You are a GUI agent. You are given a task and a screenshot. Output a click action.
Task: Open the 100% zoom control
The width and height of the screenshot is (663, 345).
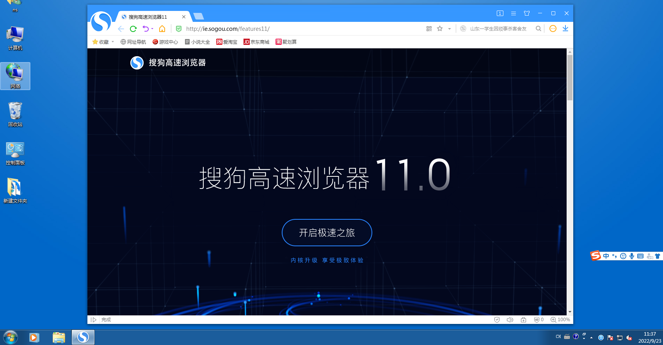560,320
